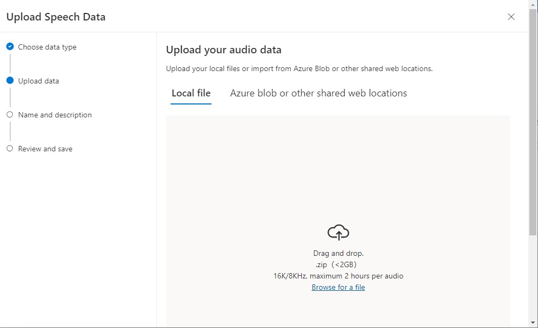The height and width of the screenshot is (328, 538).
Task: Open Azure blob or other shared web locations tab
Action: 318,93
